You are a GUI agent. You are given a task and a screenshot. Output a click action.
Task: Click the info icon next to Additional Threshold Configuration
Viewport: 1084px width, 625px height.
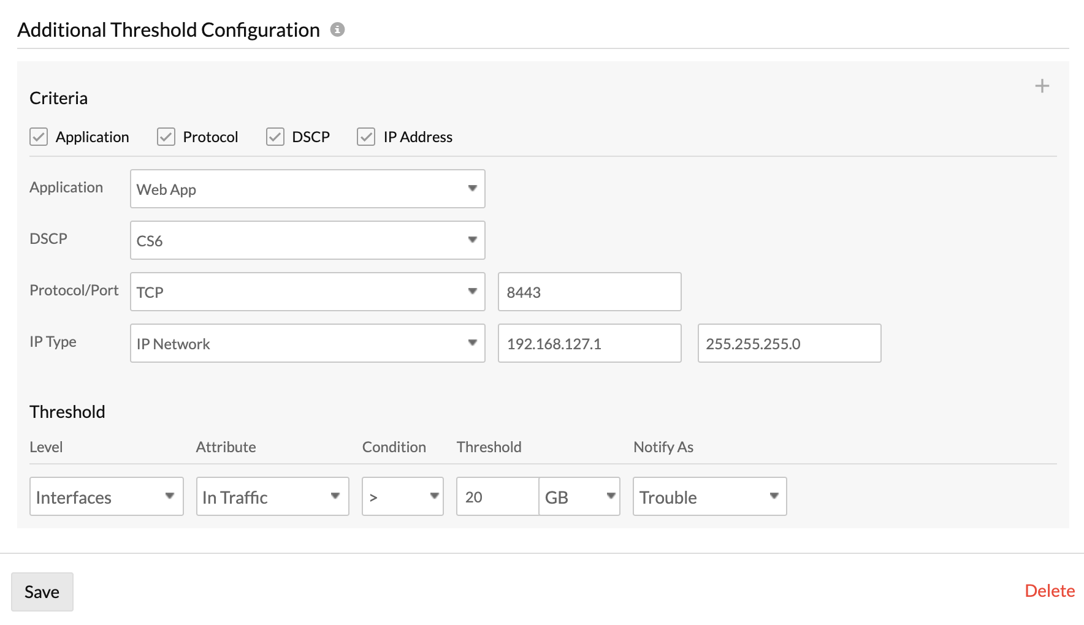(338, 29)
